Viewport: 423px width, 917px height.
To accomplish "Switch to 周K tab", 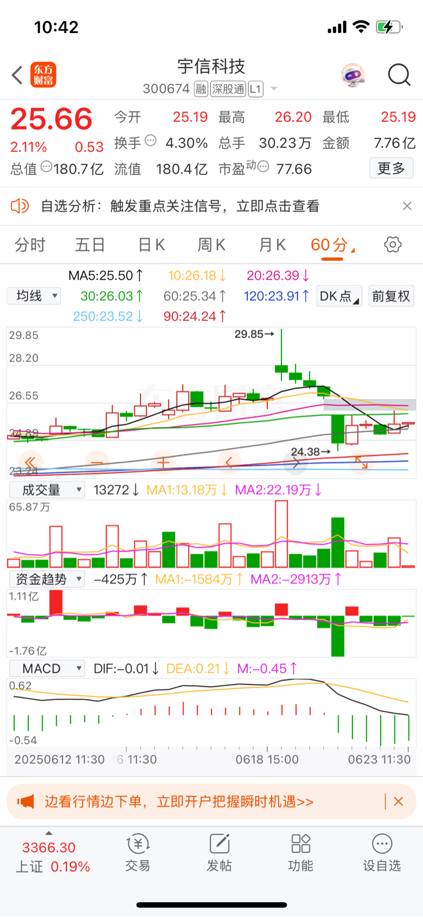I will click(x=211, y=245).
